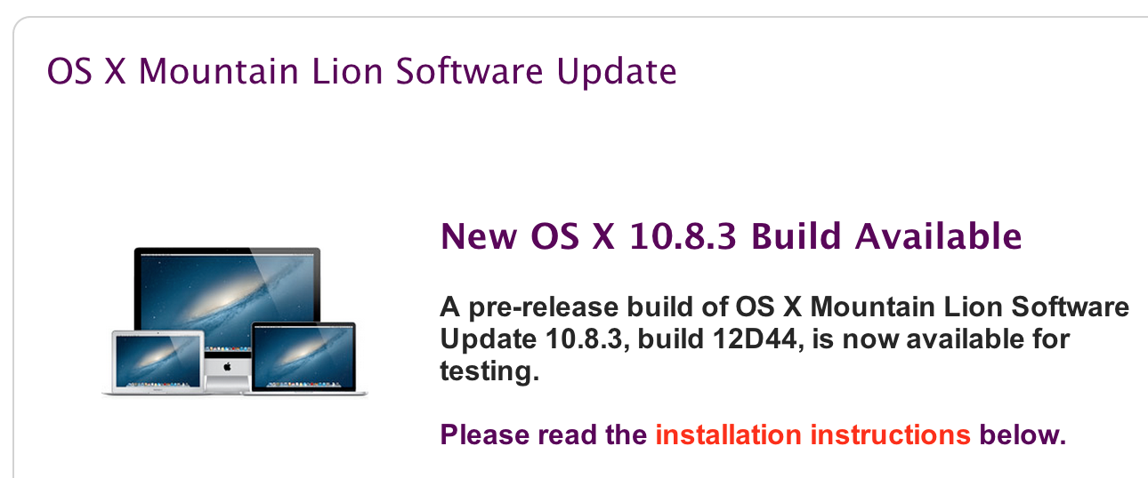Click the MacBook Air on the left

[153, 362]
